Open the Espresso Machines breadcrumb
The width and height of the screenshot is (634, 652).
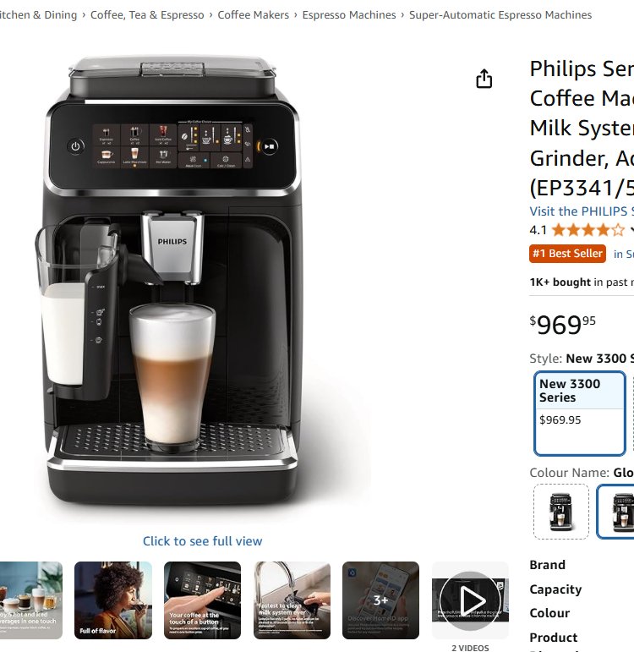coord(349,15)
